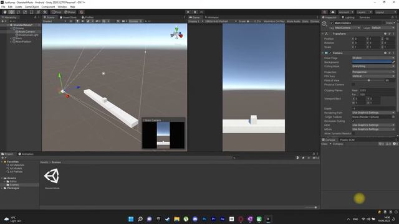Open the Projection dropdown
The height and width of the screenshot is (224, 399).
click(373, 72)
